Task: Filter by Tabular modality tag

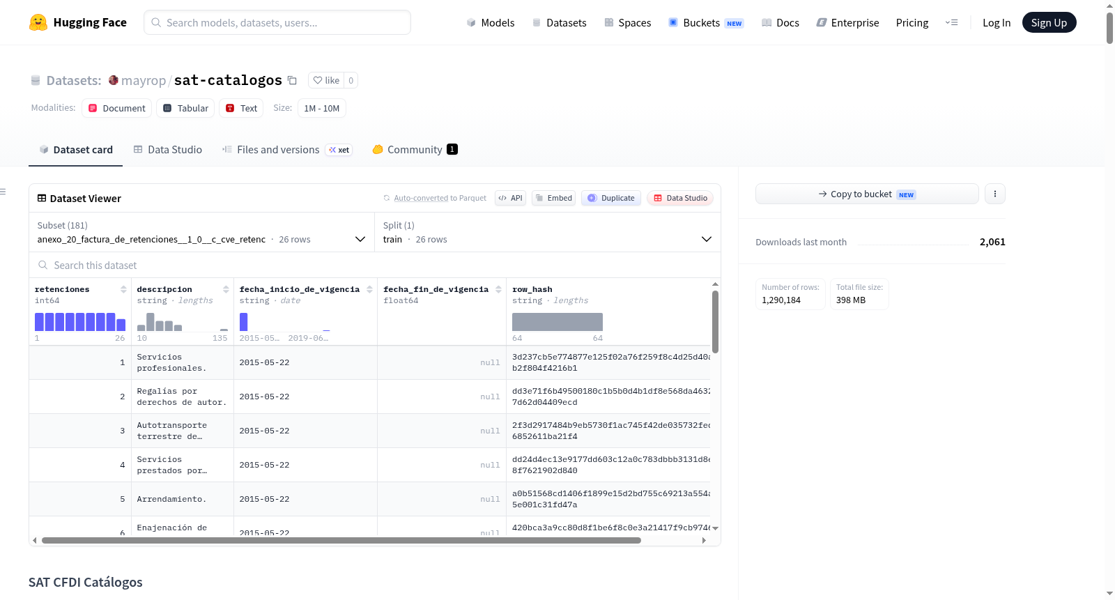Action: coord(185,108)
